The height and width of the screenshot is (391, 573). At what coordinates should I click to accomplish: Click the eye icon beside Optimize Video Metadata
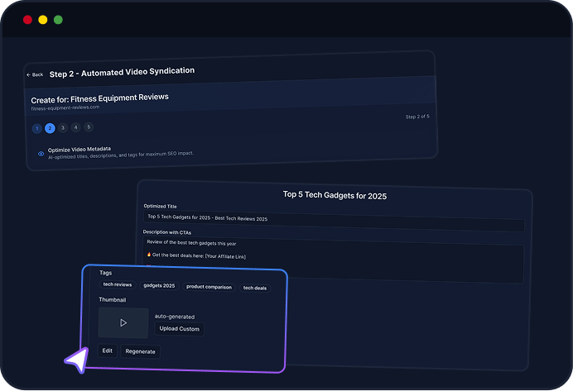(x=41, y=153)
